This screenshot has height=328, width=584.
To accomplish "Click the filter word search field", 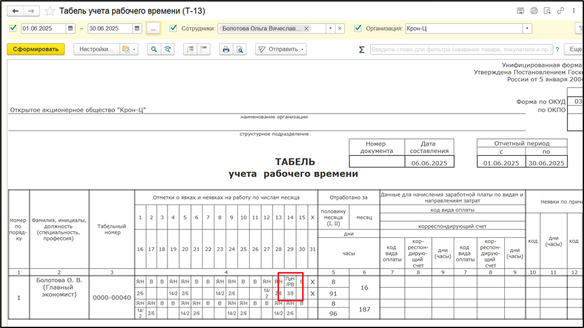I will [461, 49].
